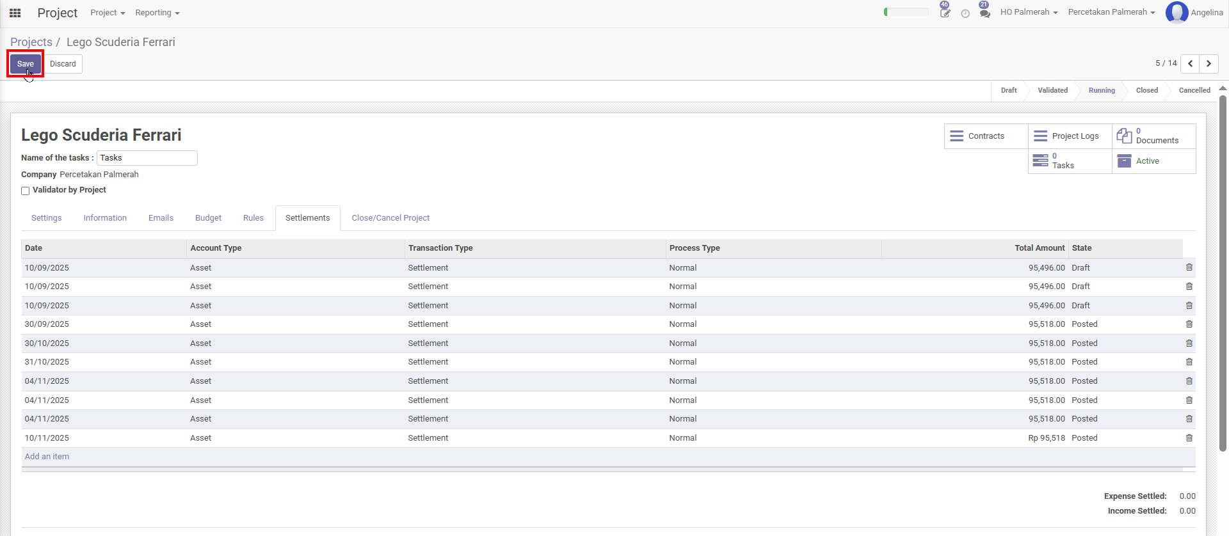Switch to the Budget tab
This screenshot has height=536, width=1229.
208,218
